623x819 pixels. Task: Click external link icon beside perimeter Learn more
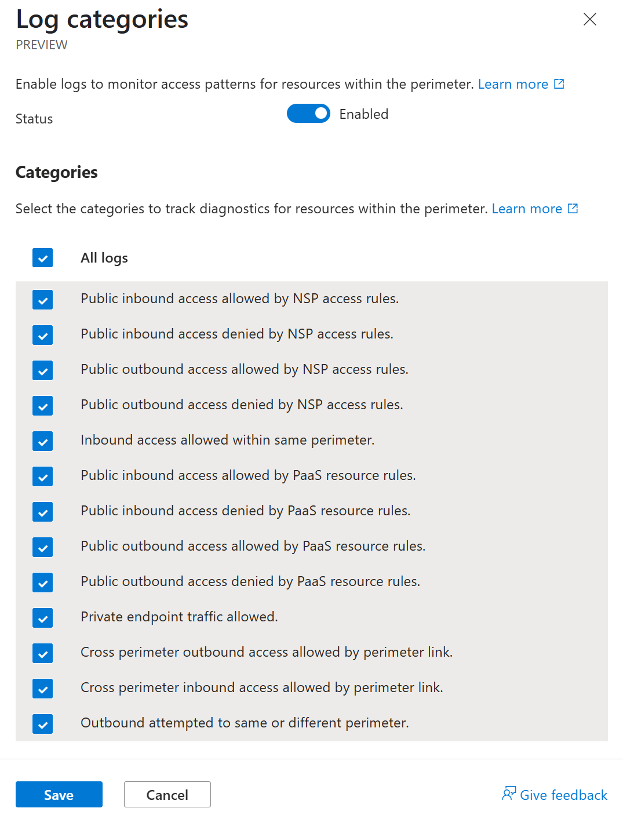(x=559, y=84)
